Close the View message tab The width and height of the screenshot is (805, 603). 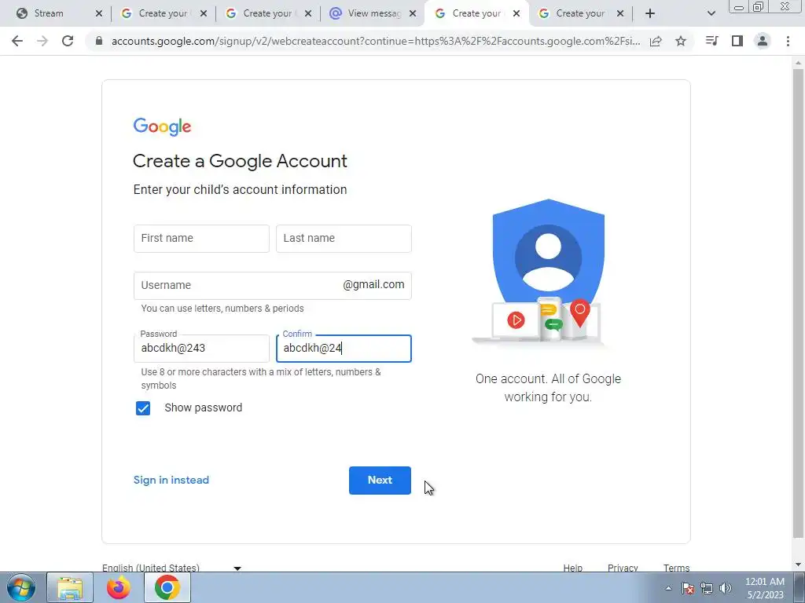[413, 13]
